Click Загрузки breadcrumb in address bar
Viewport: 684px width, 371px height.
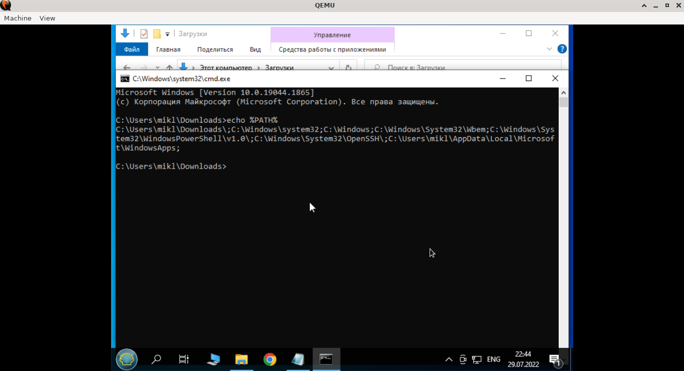pyautogui.click(x=279, y=68)
